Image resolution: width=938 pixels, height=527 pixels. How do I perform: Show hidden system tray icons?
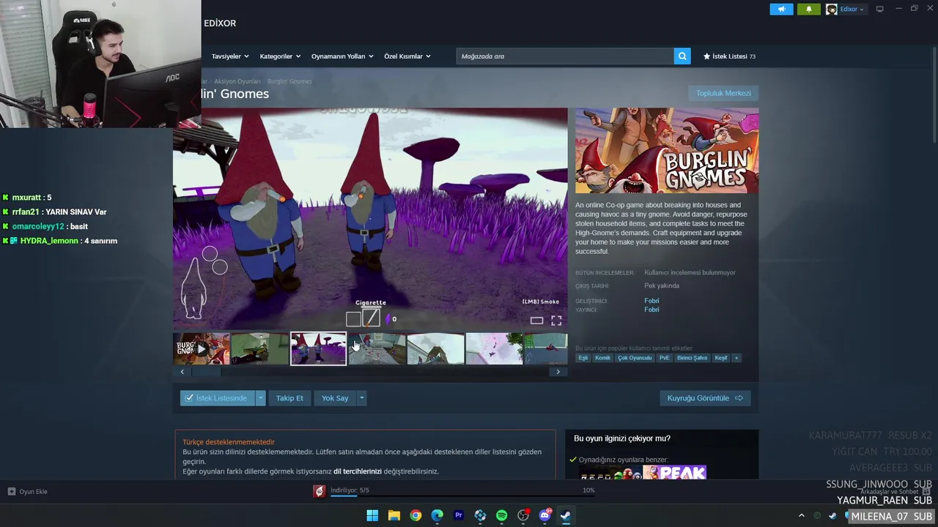801,516
